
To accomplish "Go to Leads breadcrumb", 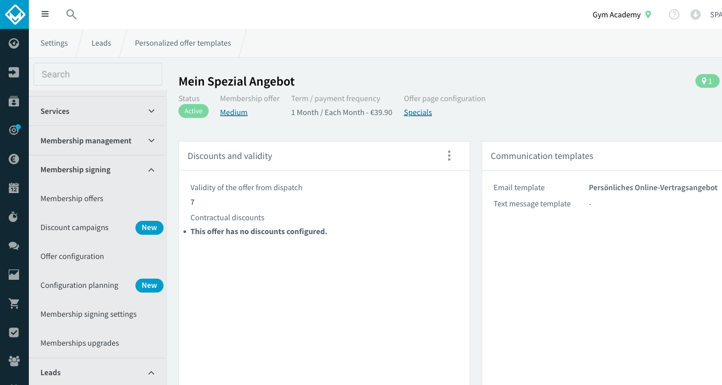I will pos(101,43).
